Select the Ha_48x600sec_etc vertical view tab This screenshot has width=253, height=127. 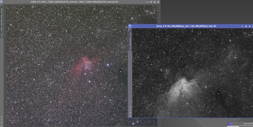(130, 41)
